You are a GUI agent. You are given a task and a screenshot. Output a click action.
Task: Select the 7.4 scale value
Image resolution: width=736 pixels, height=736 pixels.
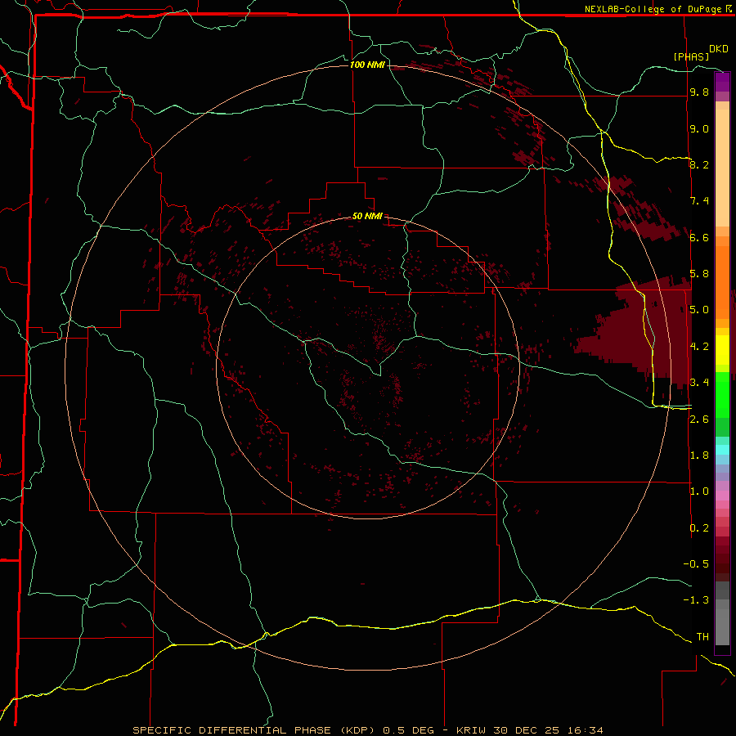tap(699, 201)
